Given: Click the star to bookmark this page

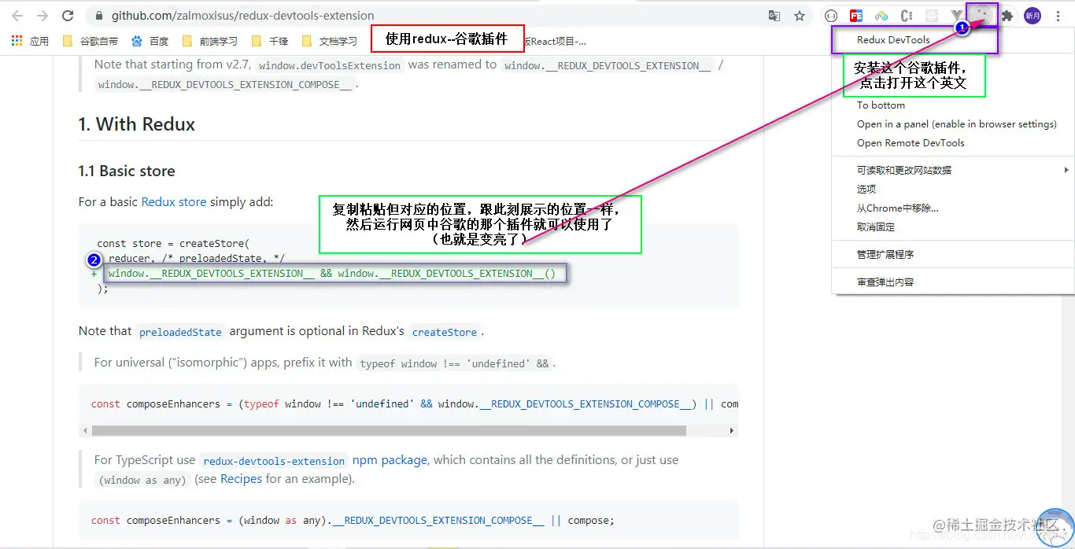Looking at the screenshot, I should click(799, 15).
